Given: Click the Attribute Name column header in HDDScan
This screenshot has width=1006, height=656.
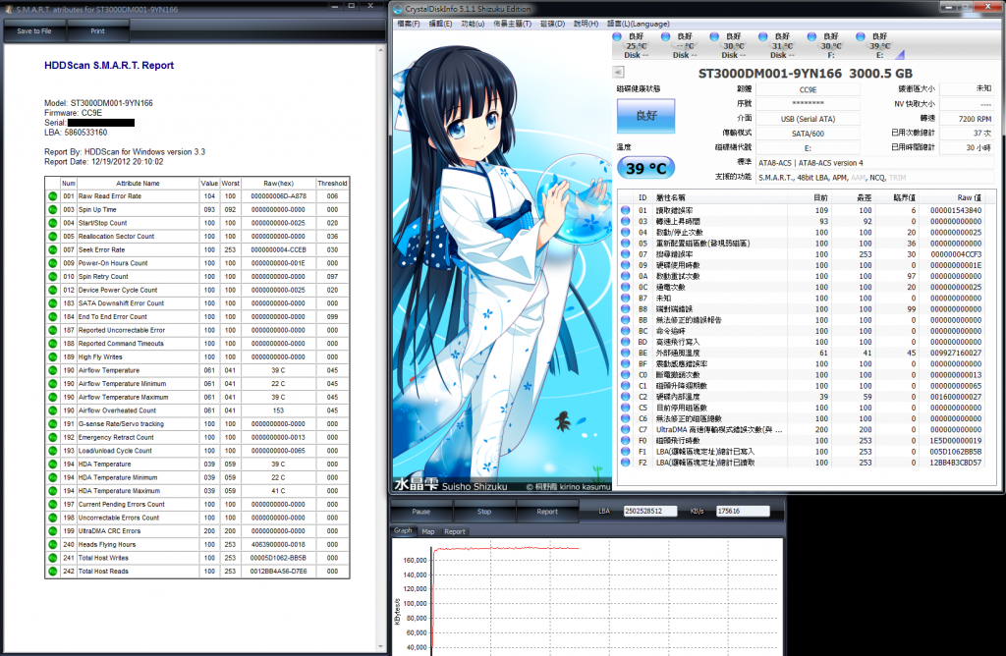Looking at the screenshot, I should click(x=138, y=184).
